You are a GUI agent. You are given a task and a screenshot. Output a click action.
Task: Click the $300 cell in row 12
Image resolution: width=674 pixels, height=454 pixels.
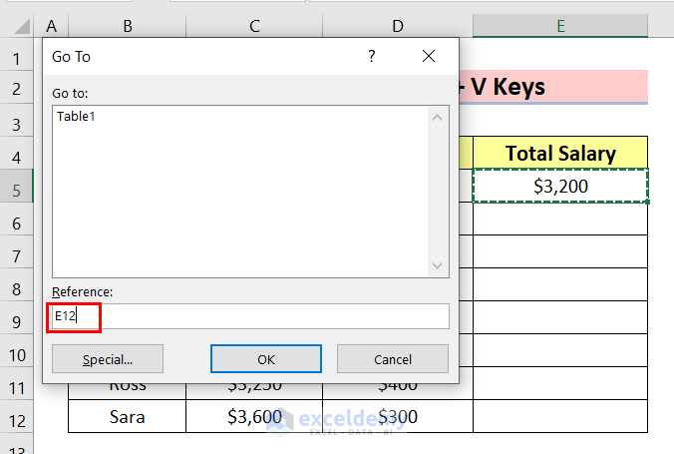pos(398,416)
